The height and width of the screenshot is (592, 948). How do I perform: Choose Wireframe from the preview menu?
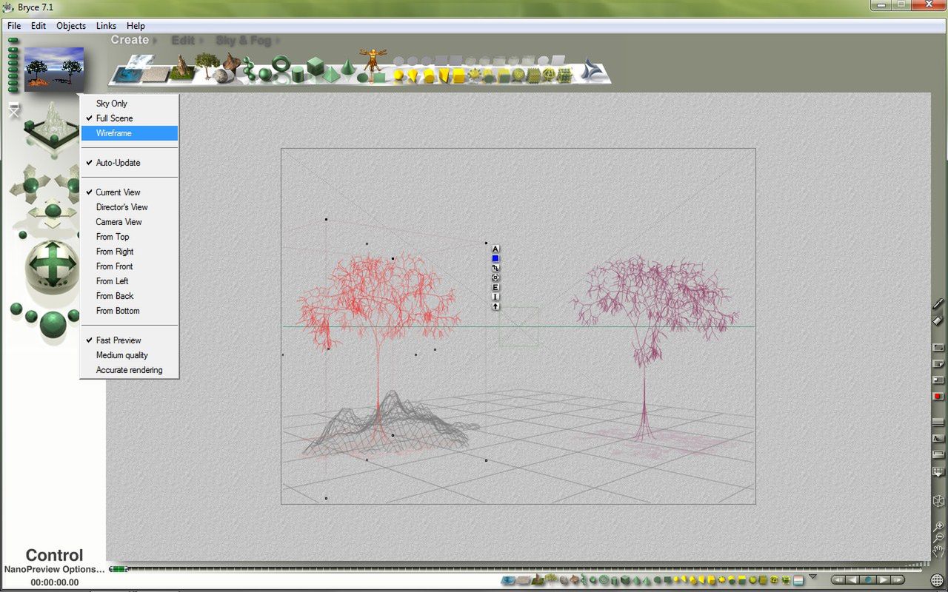(113, 133)
